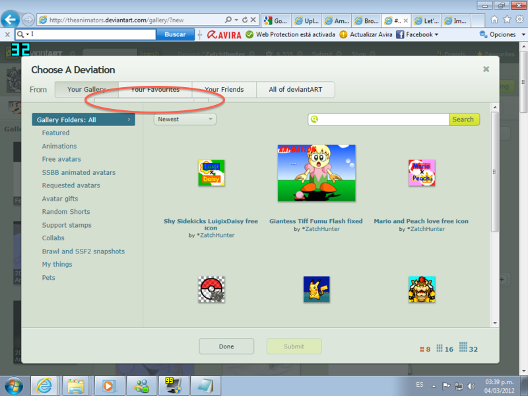Viewport: 528px width, 396px height.
Task: Stop loading with the address bar X
Action: (253, 20)
